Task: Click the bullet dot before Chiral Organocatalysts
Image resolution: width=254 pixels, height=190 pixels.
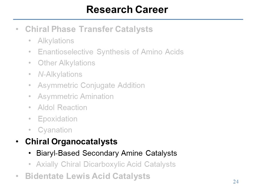Action: point(17,142)
